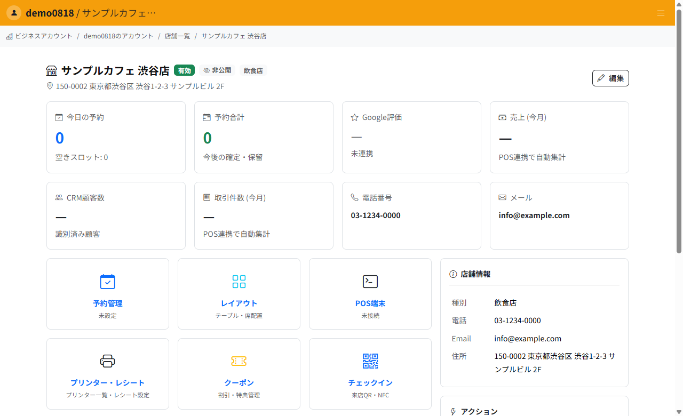The height and width of the screenshot is (416, 683).
Task: Click demo0818 in the header
Action: [50, 13]
